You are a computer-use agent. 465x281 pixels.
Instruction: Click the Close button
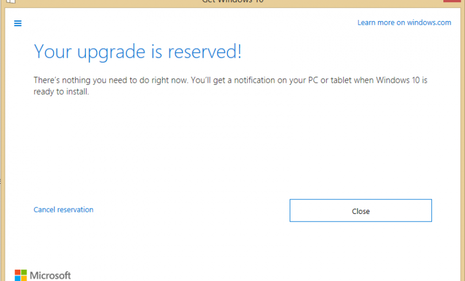(361, 210)
